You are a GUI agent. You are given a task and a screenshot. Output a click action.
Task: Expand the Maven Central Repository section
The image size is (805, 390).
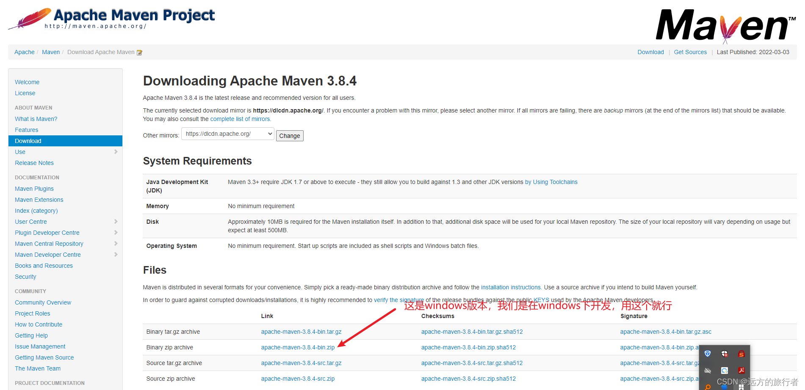(x=116, y=244)
